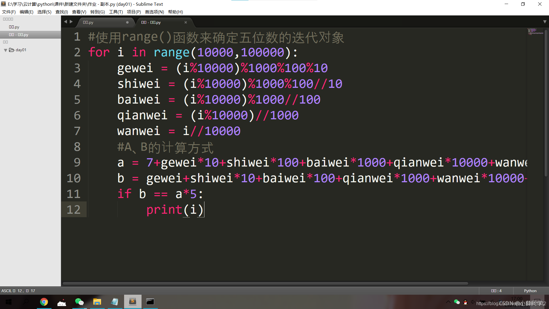Click the 'for' keyword on line 2
Screen dimensions: 549x309
pos(99,52)
